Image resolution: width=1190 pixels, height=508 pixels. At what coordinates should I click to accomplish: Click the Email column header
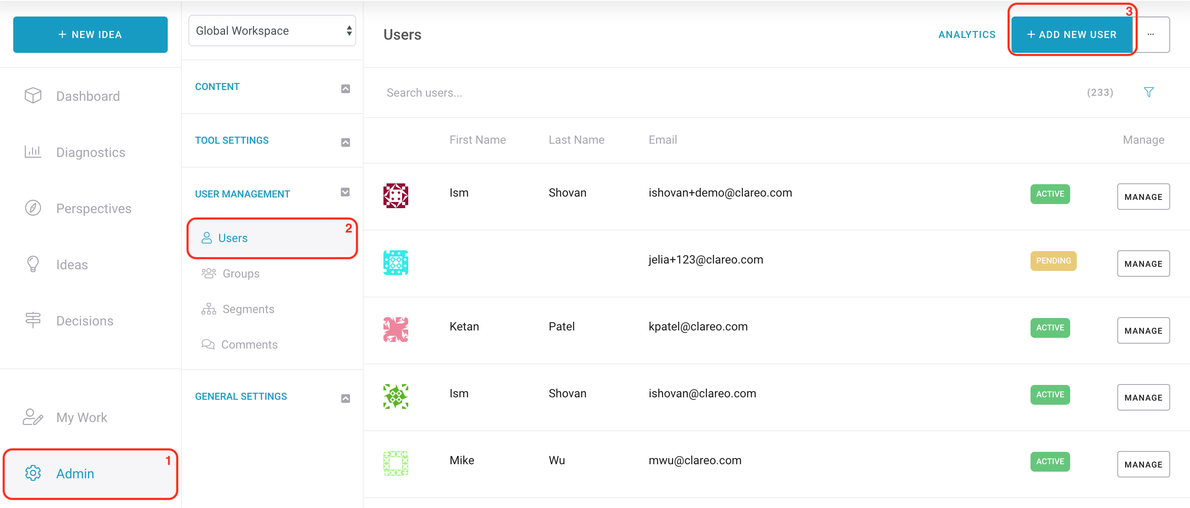click(662, 140)
